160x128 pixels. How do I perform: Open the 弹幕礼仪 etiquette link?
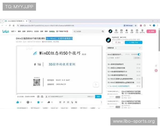[91, 97]
